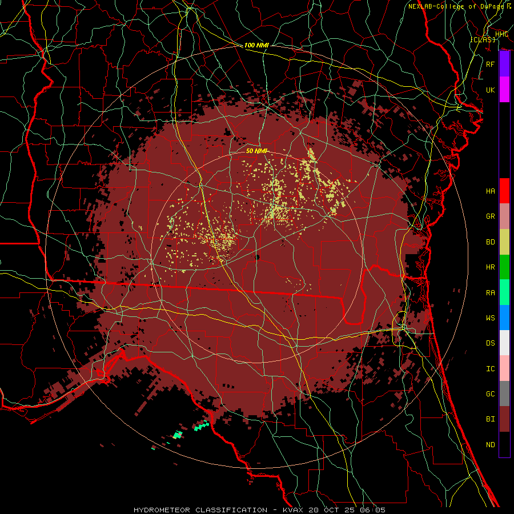Click the 06:05 timestamp
Image resolution: width=514 pixels, height=514 pixels.
[x=373, y=510]
